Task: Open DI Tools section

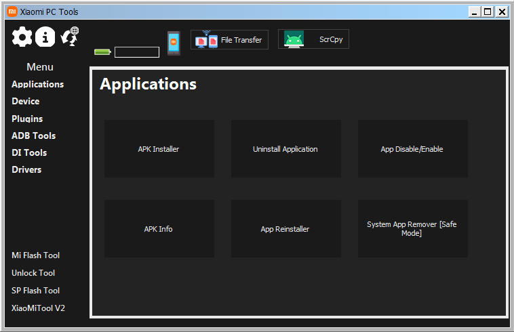Action: pos(29,152)
